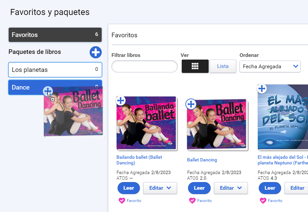Open the Ballet Dancing title link
This screenshot has height=212, width=308.
pos(202,160)
